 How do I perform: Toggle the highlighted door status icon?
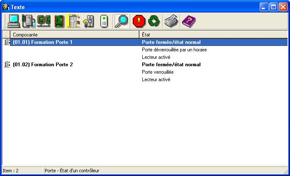tap(73, 21)
